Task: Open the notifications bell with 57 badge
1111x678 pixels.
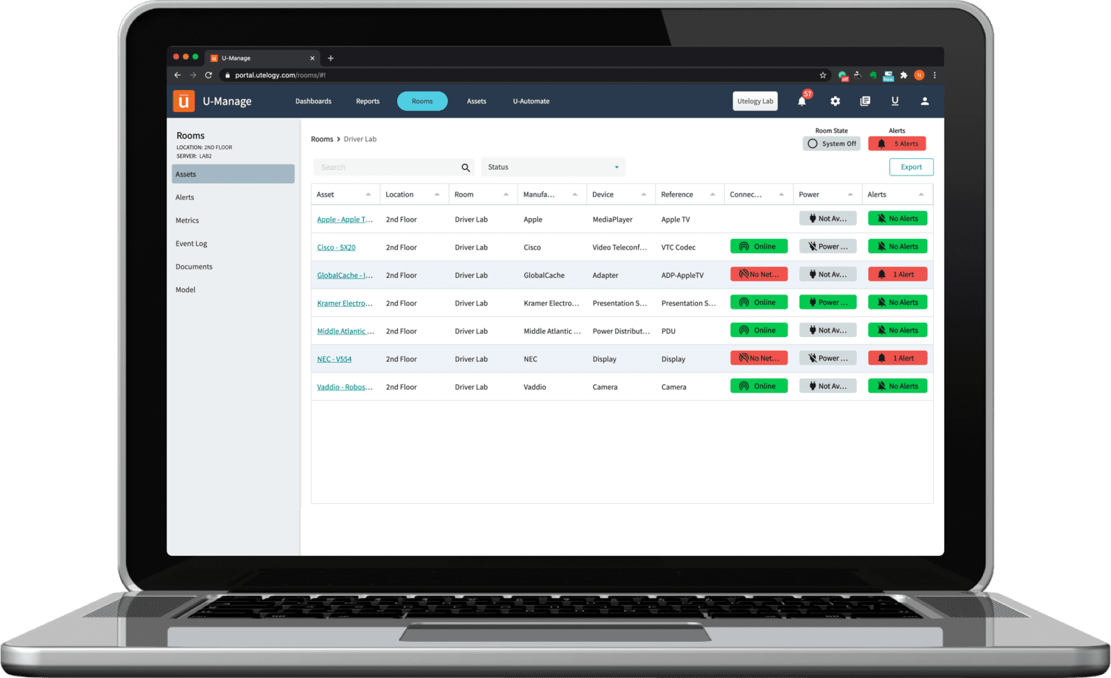Action: [x=803, y=100]
